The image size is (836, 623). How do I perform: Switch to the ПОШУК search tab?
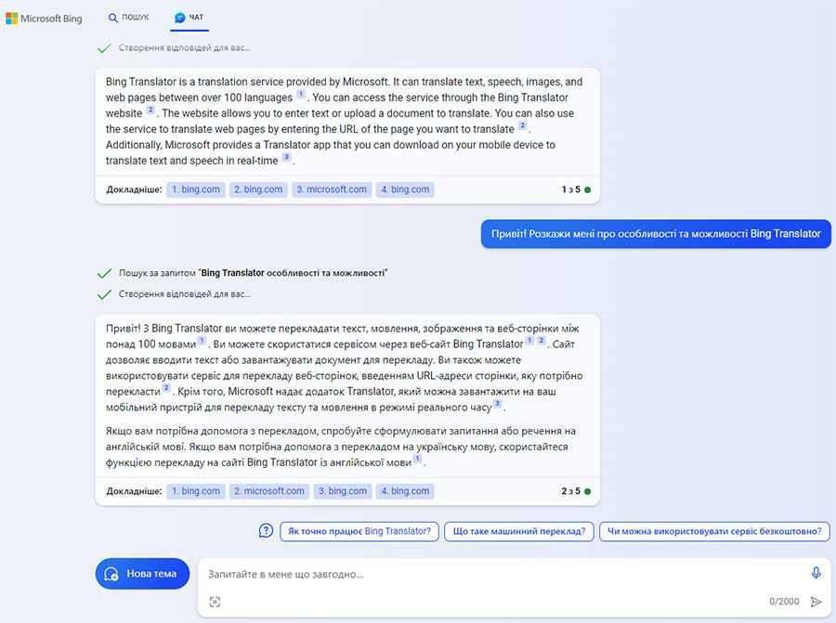click(128, 18)
